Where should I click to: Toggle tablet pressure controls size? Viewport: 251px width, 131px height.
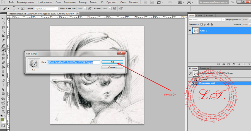click(x=121, y=8)
